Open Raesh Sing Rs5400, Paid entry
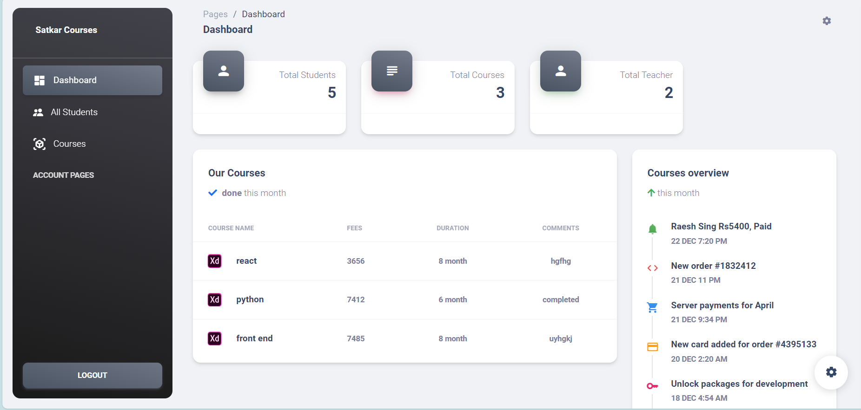Image resolution: width=861 pixels, height=410 pixels. (x=721, y=227)
